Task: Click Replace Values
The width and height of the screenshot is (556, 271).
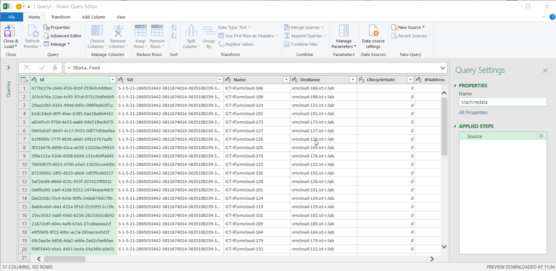Action: (236, 44)
